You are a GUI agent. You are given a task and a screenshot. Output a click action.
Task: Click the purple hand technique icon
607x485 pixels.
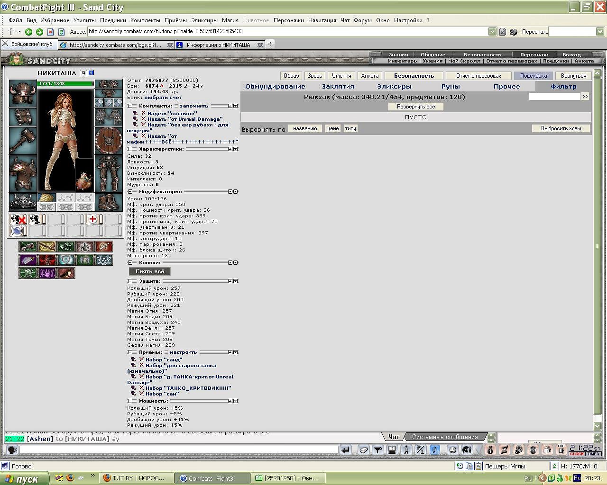47,273
